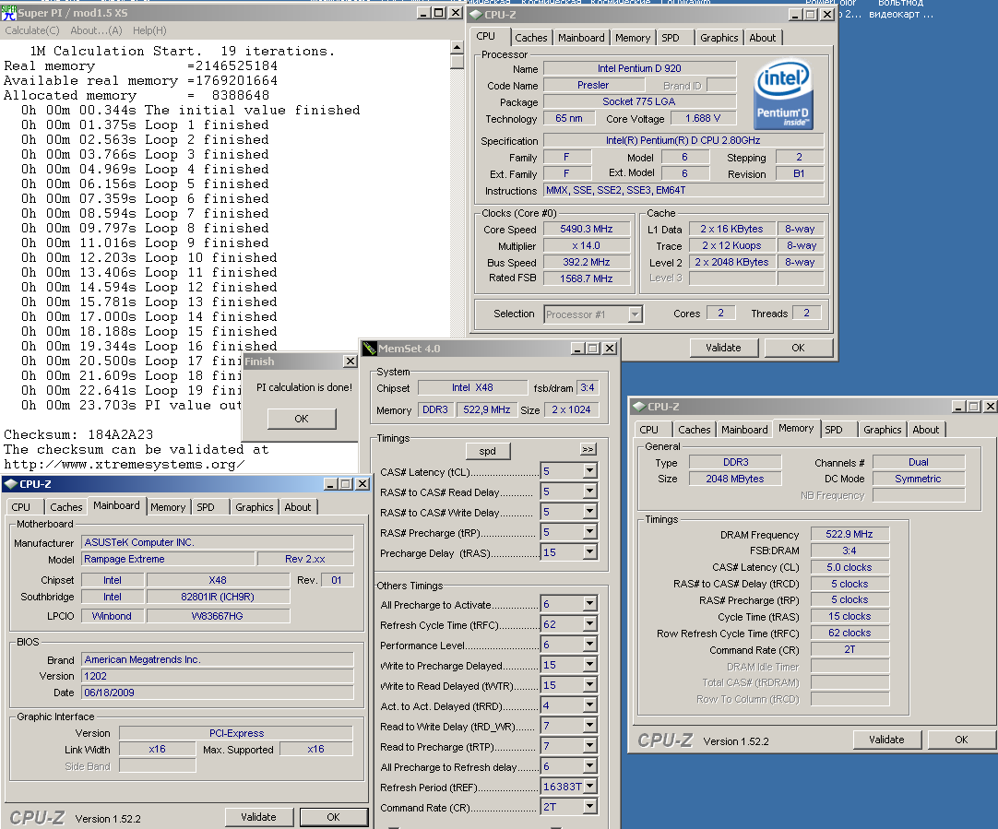Open Act. to Act. Delayed (tRRD) dropdown
This screenshot has width=998, height=829.
click(590, 705)
